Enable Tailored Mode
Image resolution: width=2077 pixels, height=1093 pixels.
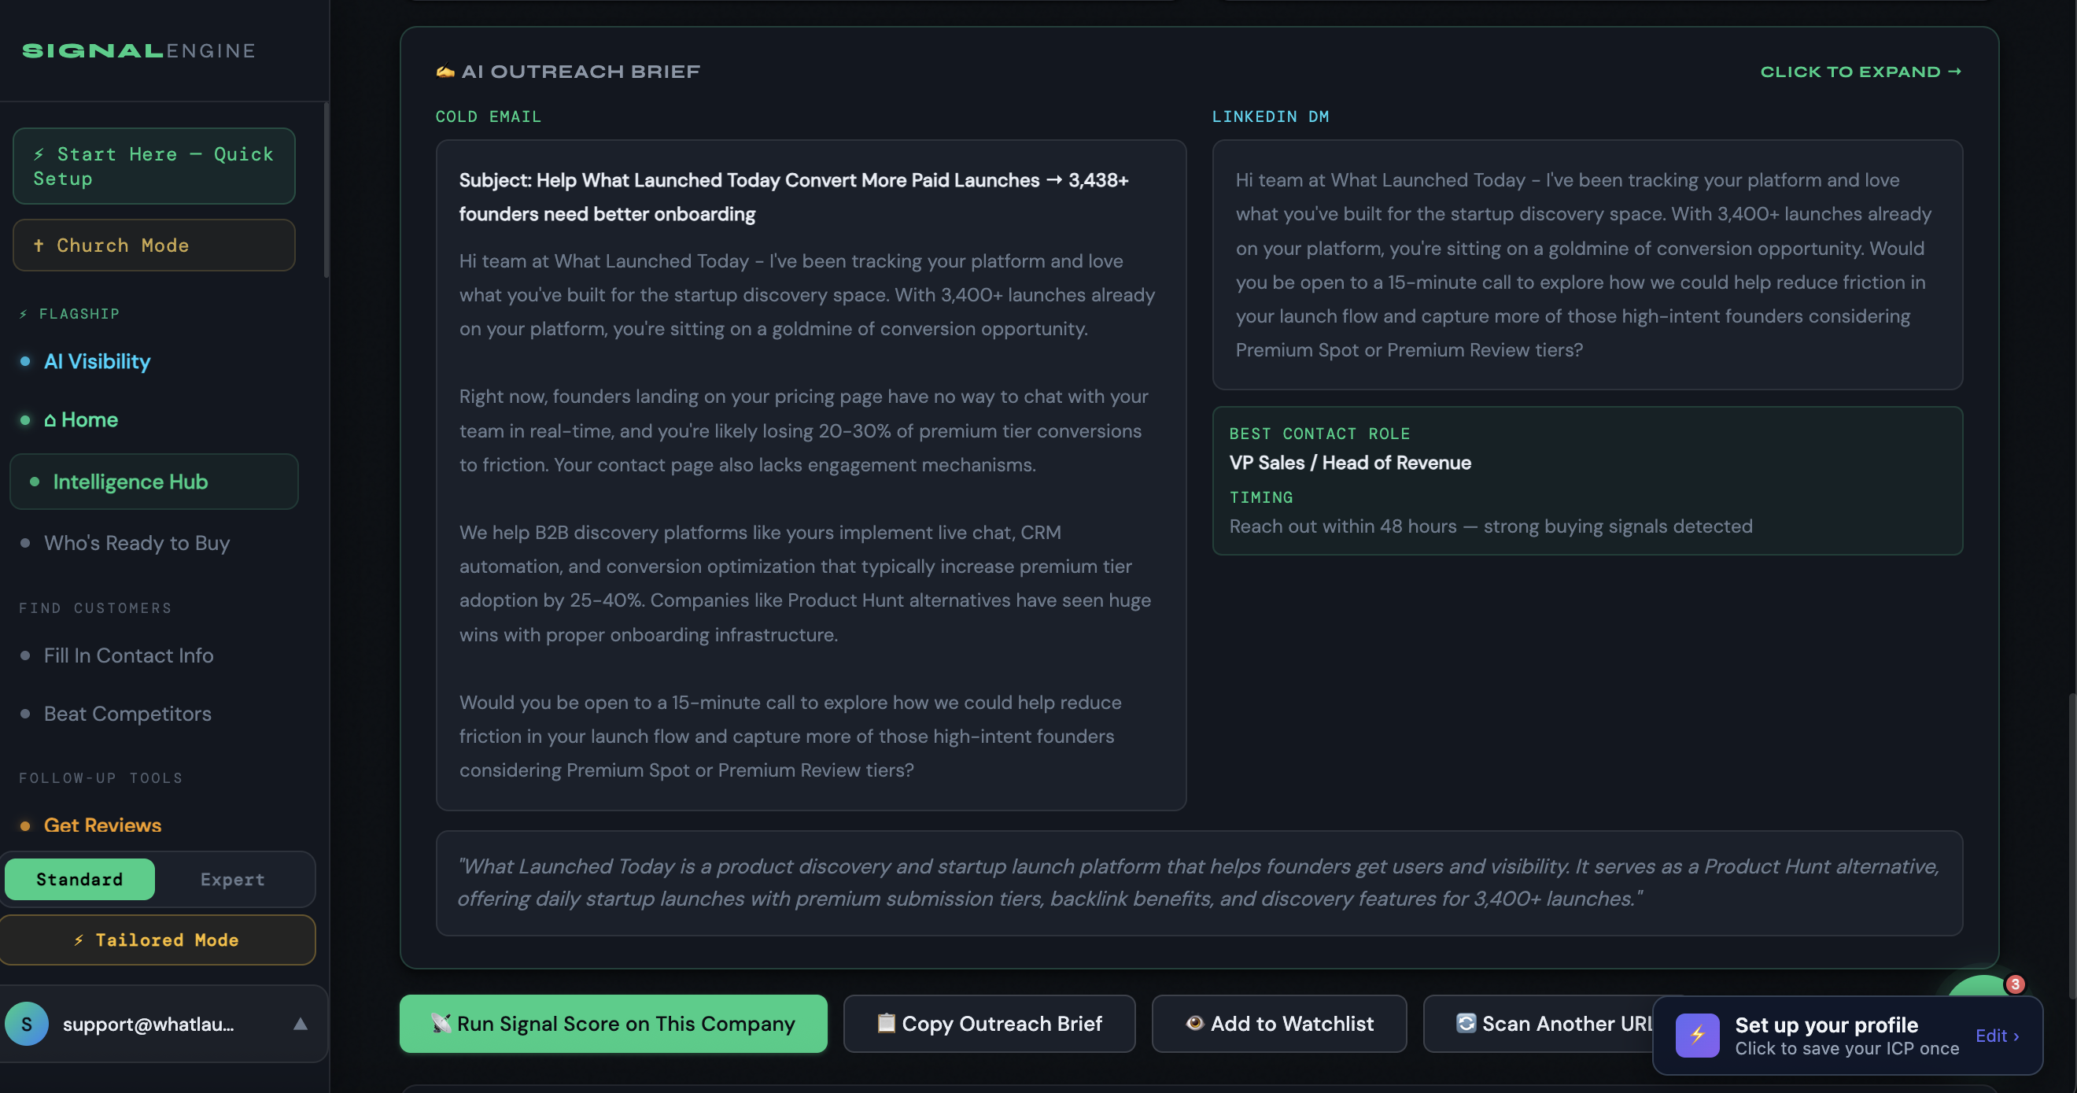157,940
